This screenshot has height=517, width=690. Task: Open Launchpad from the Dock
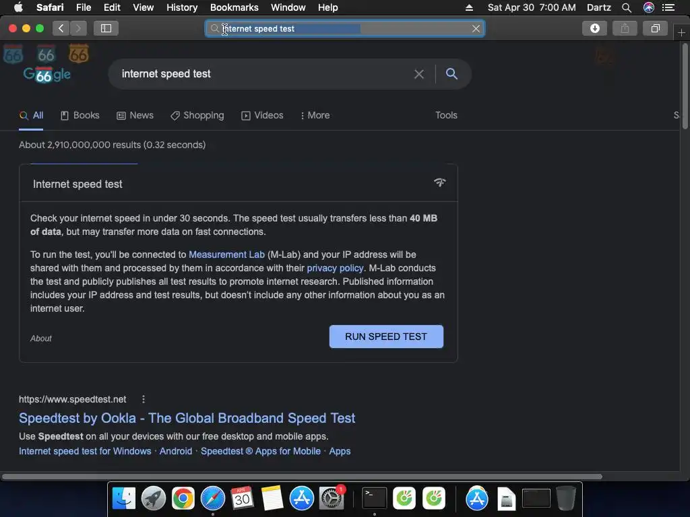pos(153,499)
